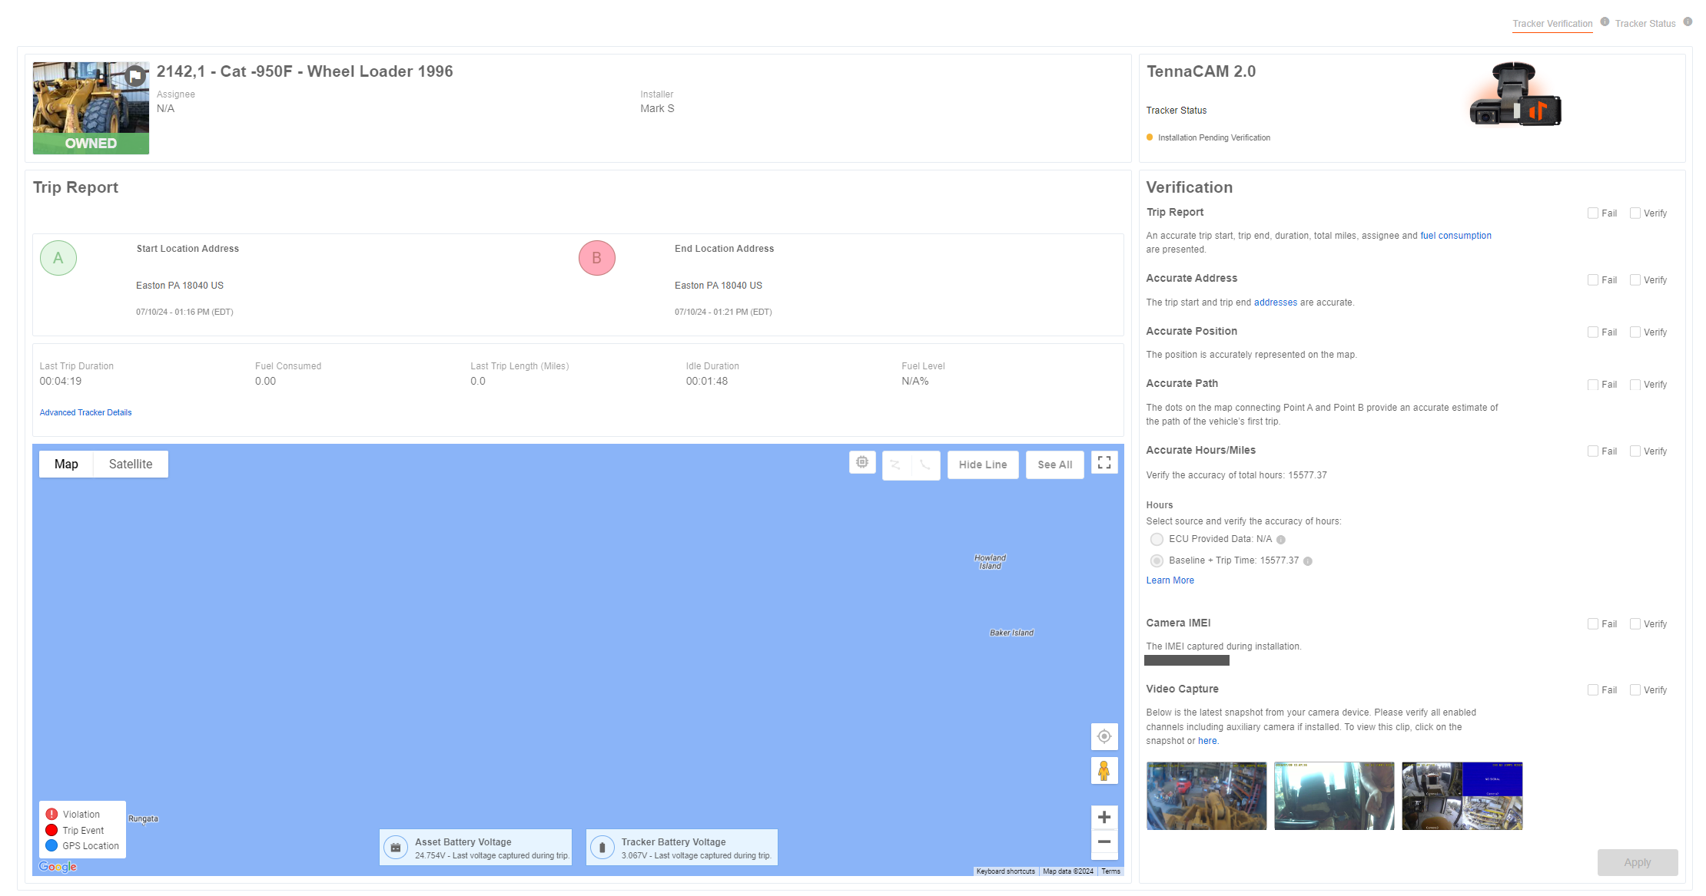Open the Tracker Status tab

(x=1645, y=24)
